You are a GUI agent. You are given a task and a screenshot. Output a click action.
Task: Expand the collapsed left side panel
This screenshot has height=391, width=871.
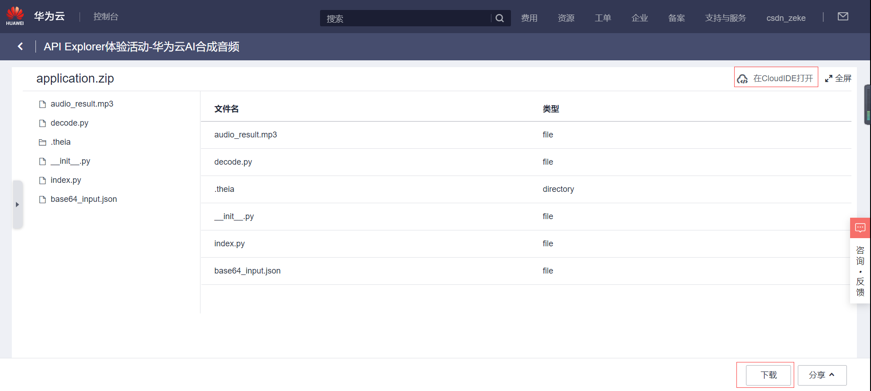17,205
